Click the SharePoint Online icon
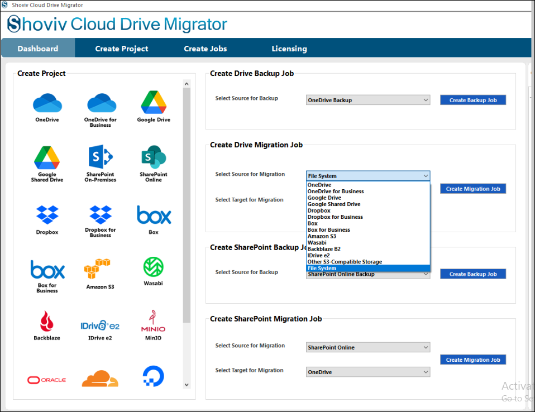The height and width of the screenshot is (412, 535). [x=154, y=157]
